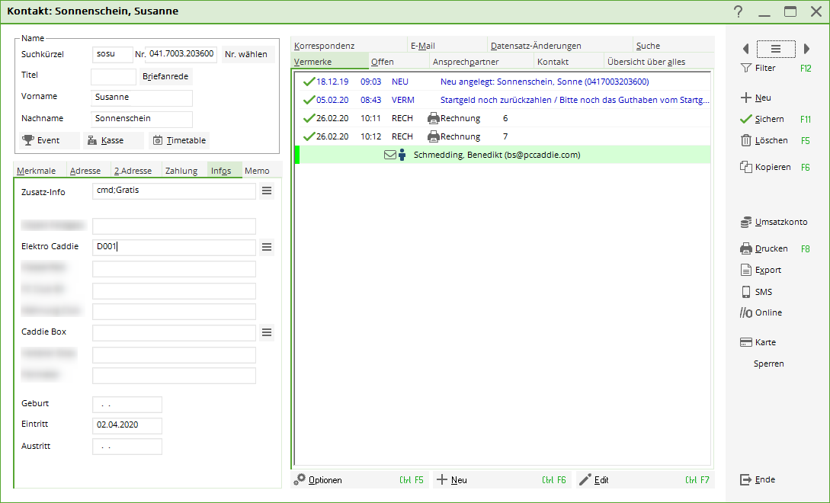830x503 pixels.
Task: Click the Karte card icon
Action: (746, 342)
